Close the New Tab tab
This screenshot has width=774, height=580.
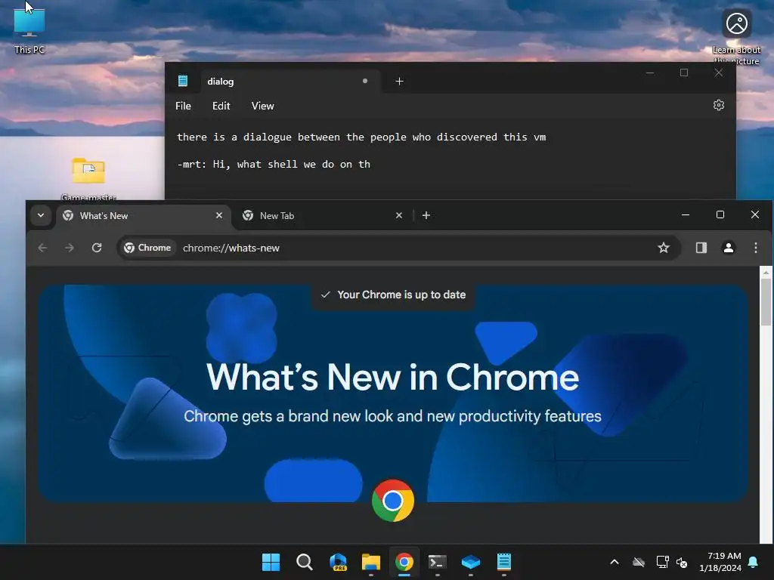pyautogui.click(x=399, y=215)
